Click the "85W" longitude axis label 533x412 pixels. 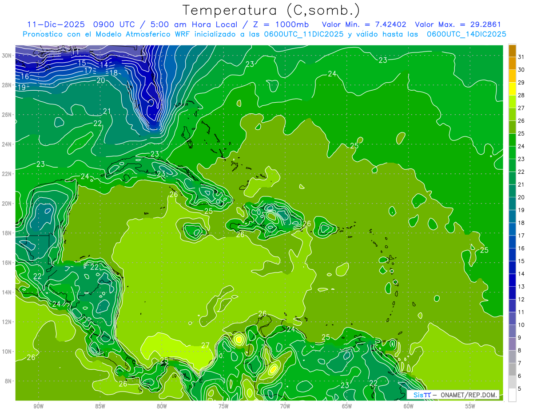point(100,406)
